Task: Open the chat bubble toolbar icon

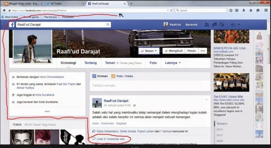Action: click(x=258, y=10)
